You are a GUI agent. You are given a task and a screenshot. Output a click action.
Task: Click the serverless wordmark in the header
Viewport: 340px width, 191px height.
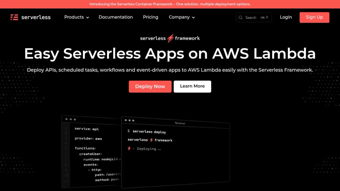click(36, 17)
